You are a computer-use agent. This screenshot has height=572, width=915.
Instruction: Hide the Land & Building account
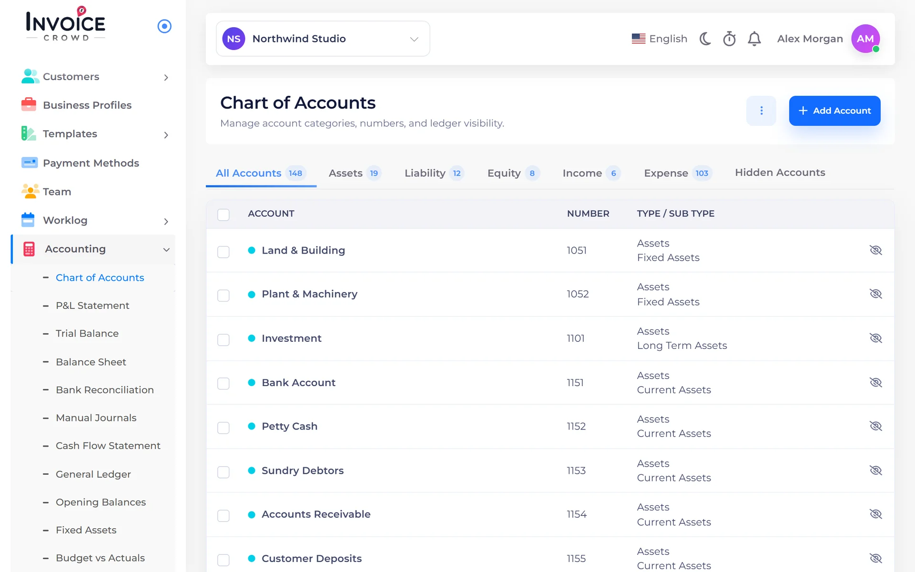click(x=876, y=250)
